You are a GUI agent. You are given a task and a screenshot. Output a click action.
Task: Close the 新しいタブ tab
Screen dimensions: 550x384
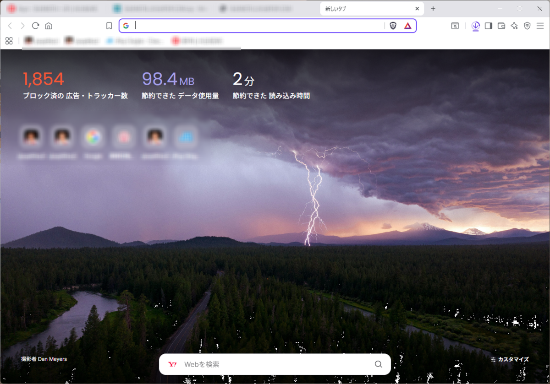[417, 9]
